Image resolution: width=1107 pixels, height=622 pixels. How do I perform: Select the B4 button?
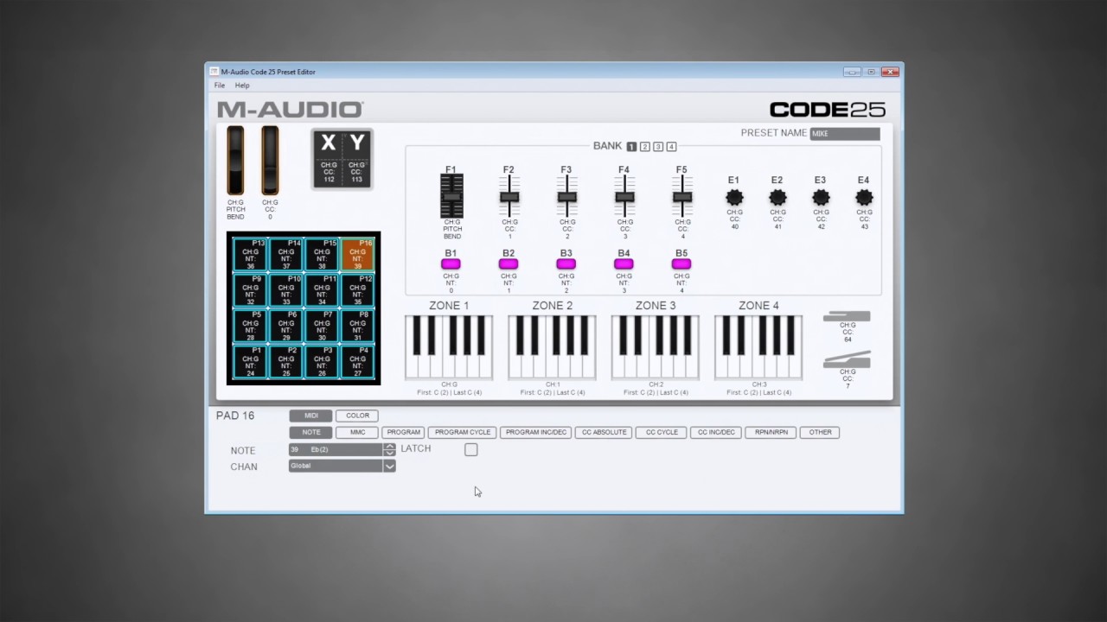coord(624,264)
